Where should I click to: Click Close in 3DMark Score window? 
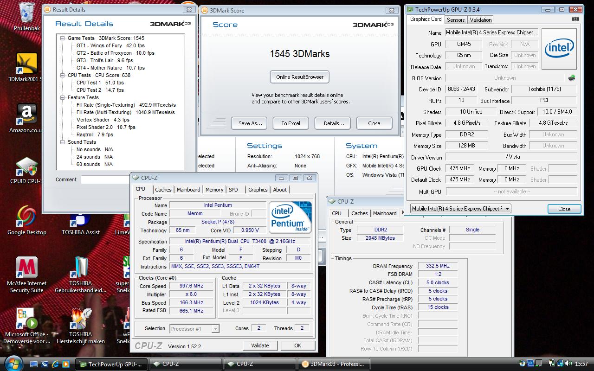pos(374,123)
